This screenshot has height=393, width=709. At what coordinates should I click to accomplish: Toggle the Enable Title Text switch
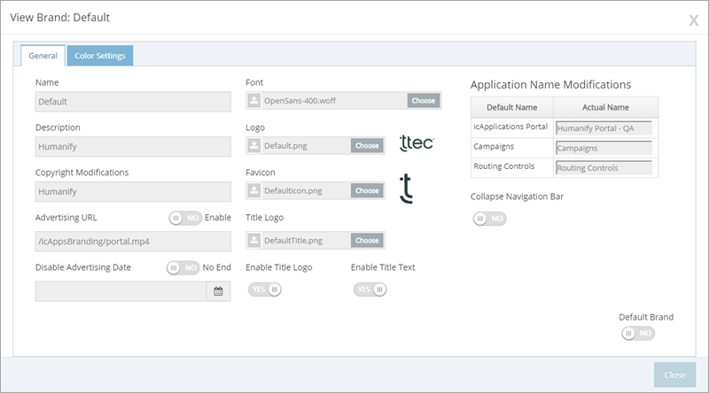tap(370, 289)
